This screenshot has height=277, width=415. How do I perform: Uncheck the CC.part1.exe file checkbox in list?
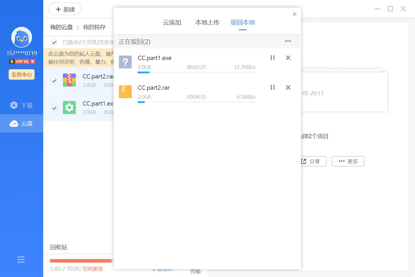pyautogui.click(x=54, y=108)
